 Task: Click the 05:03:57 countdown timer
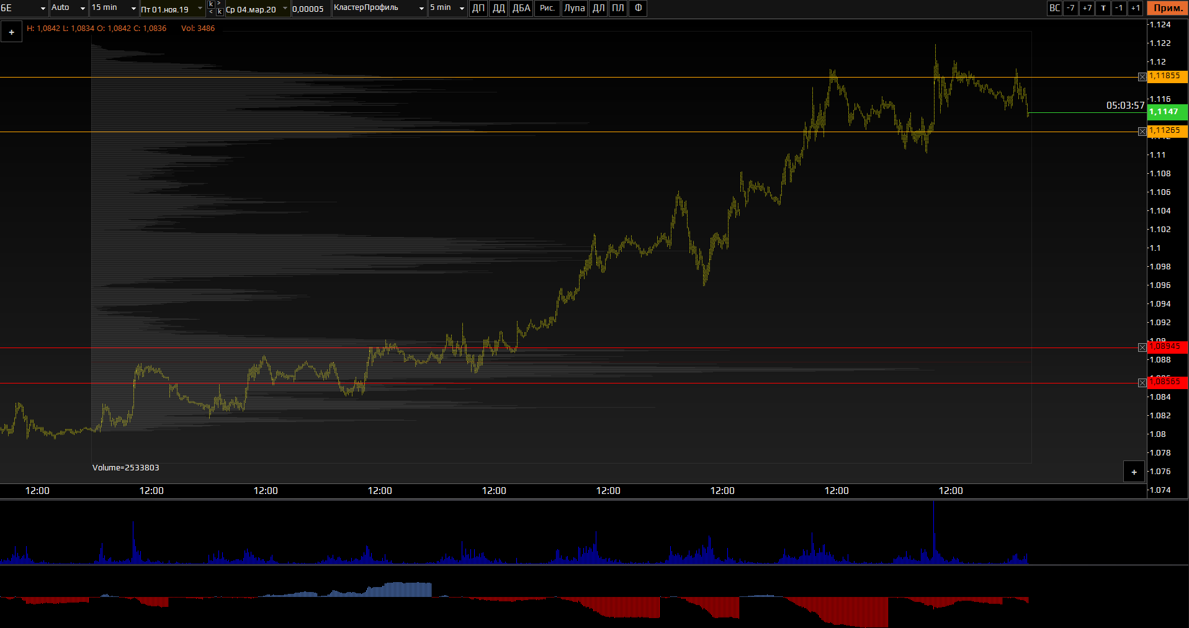tap(1125, 105)
